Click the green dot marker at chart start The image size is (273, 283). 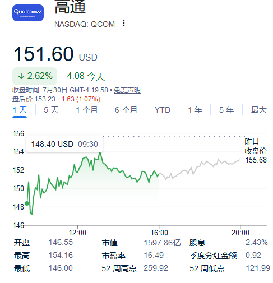point(27,203)
